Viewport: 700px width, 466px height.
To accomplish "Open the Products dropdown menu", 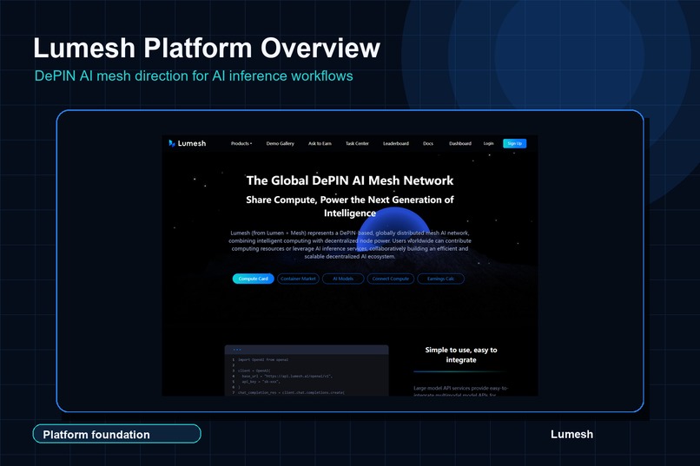I will [241, 143].
